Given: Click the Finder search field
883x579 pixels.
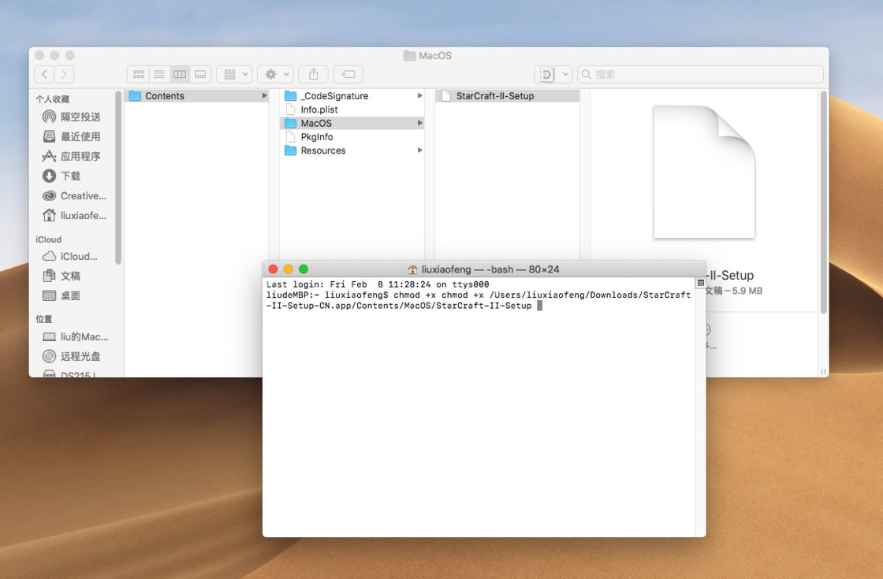Looking at the screenshot, I should pos(702,74).
